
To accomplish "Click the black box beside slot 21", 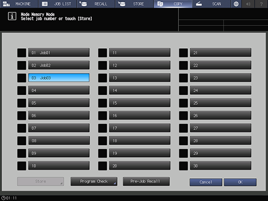I will pos(184,53).
